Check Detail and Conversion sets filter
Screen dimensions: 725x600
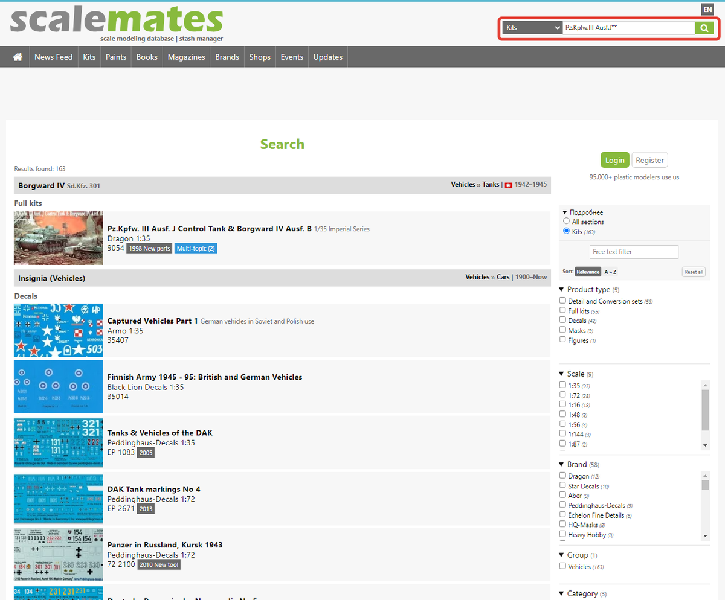(x=563, y=301)
